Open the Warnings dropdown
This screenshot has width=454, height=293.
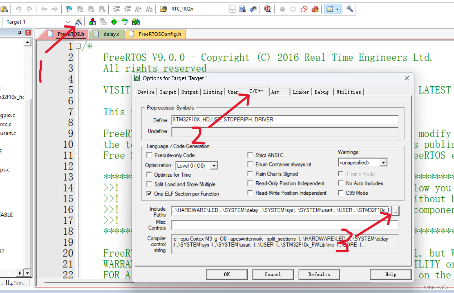pos(383,162)
